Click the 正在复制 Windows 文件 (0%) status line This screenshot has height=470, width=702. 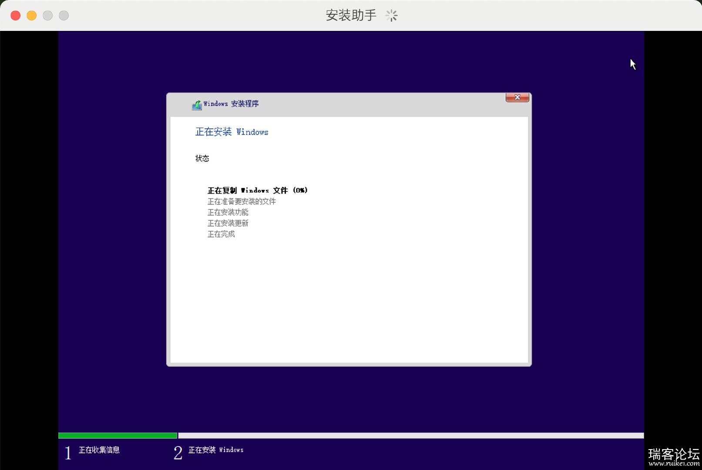258,191
